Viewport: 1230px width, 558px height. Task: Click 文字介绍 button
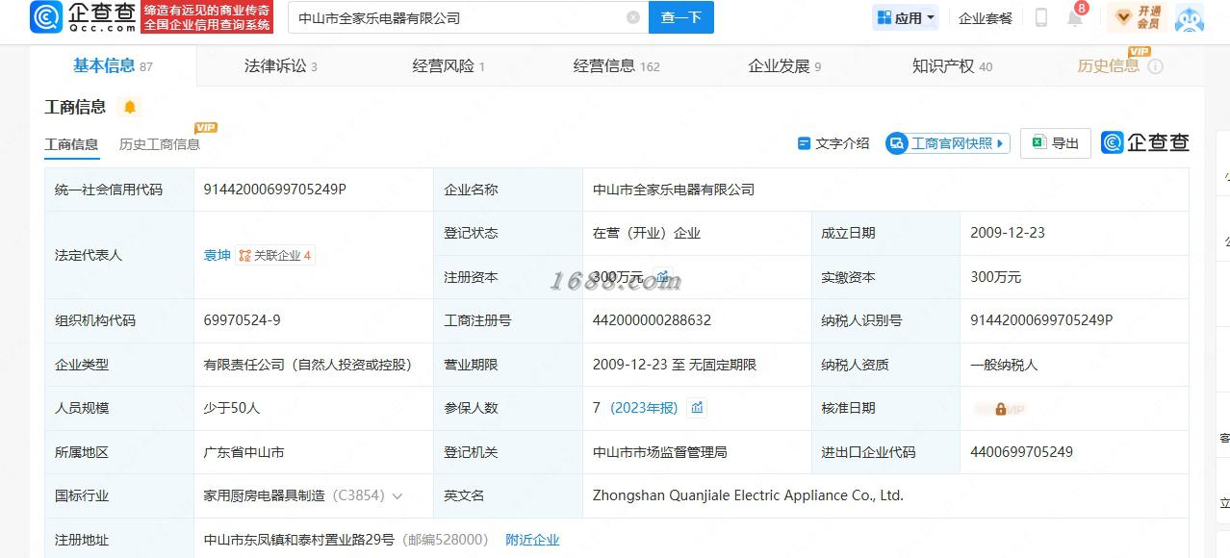[x=833, y=143]
